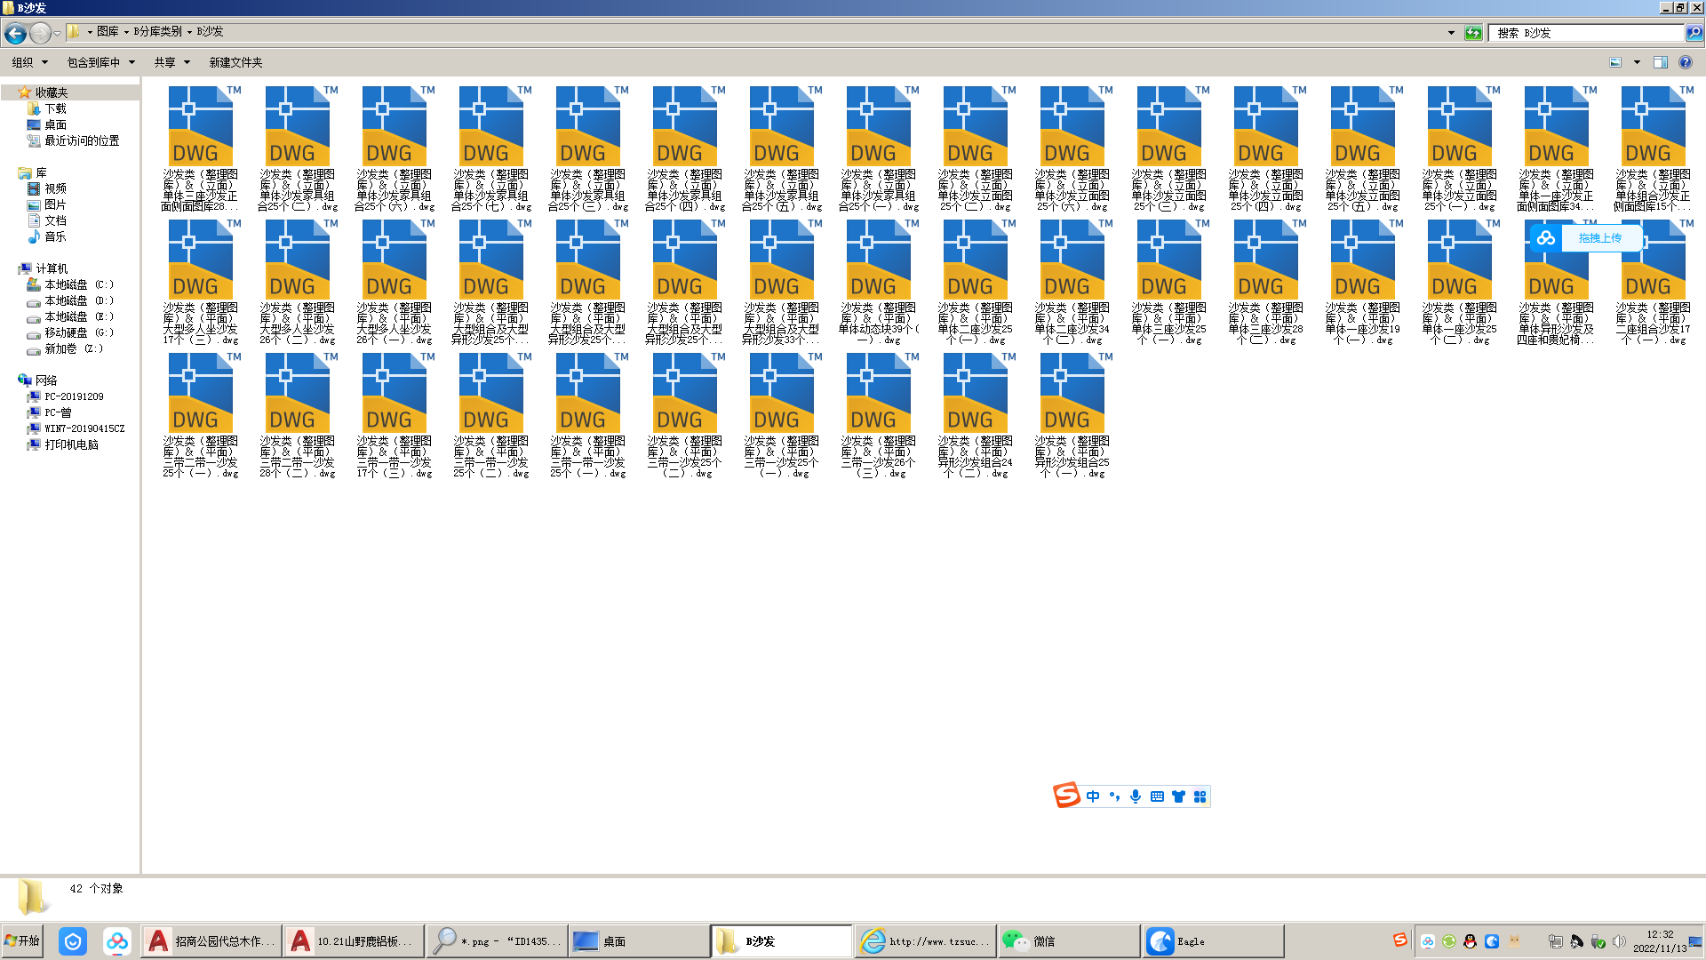This screenshot has height=960, width=1706.
Task: Click the Sogou S logo on IME bar
Action: tap(1066, 796)
